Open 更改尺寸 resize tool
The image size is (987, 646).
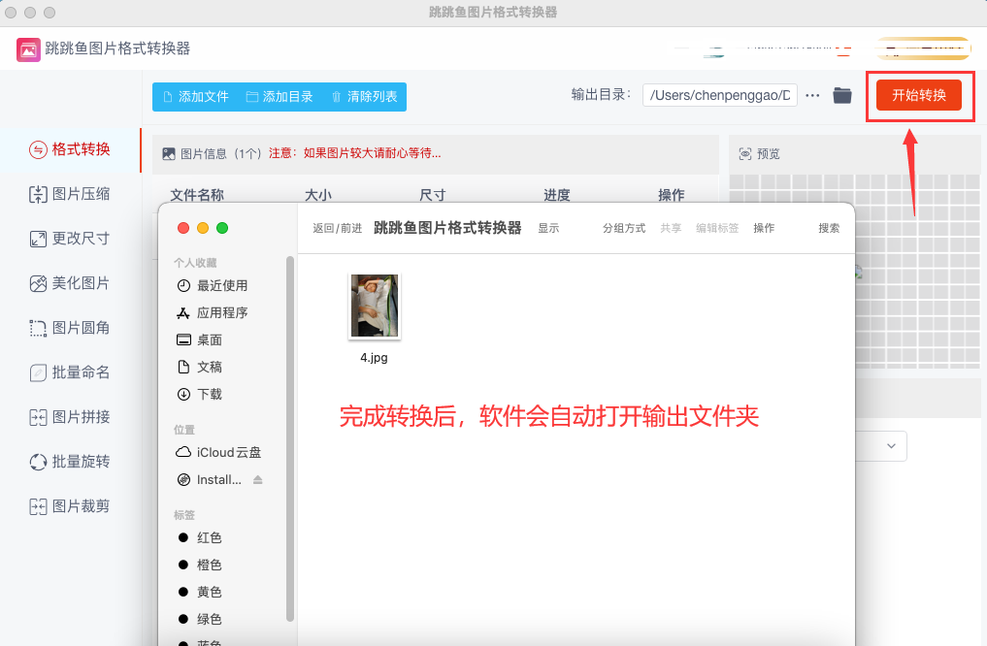[x=70, y=239]
